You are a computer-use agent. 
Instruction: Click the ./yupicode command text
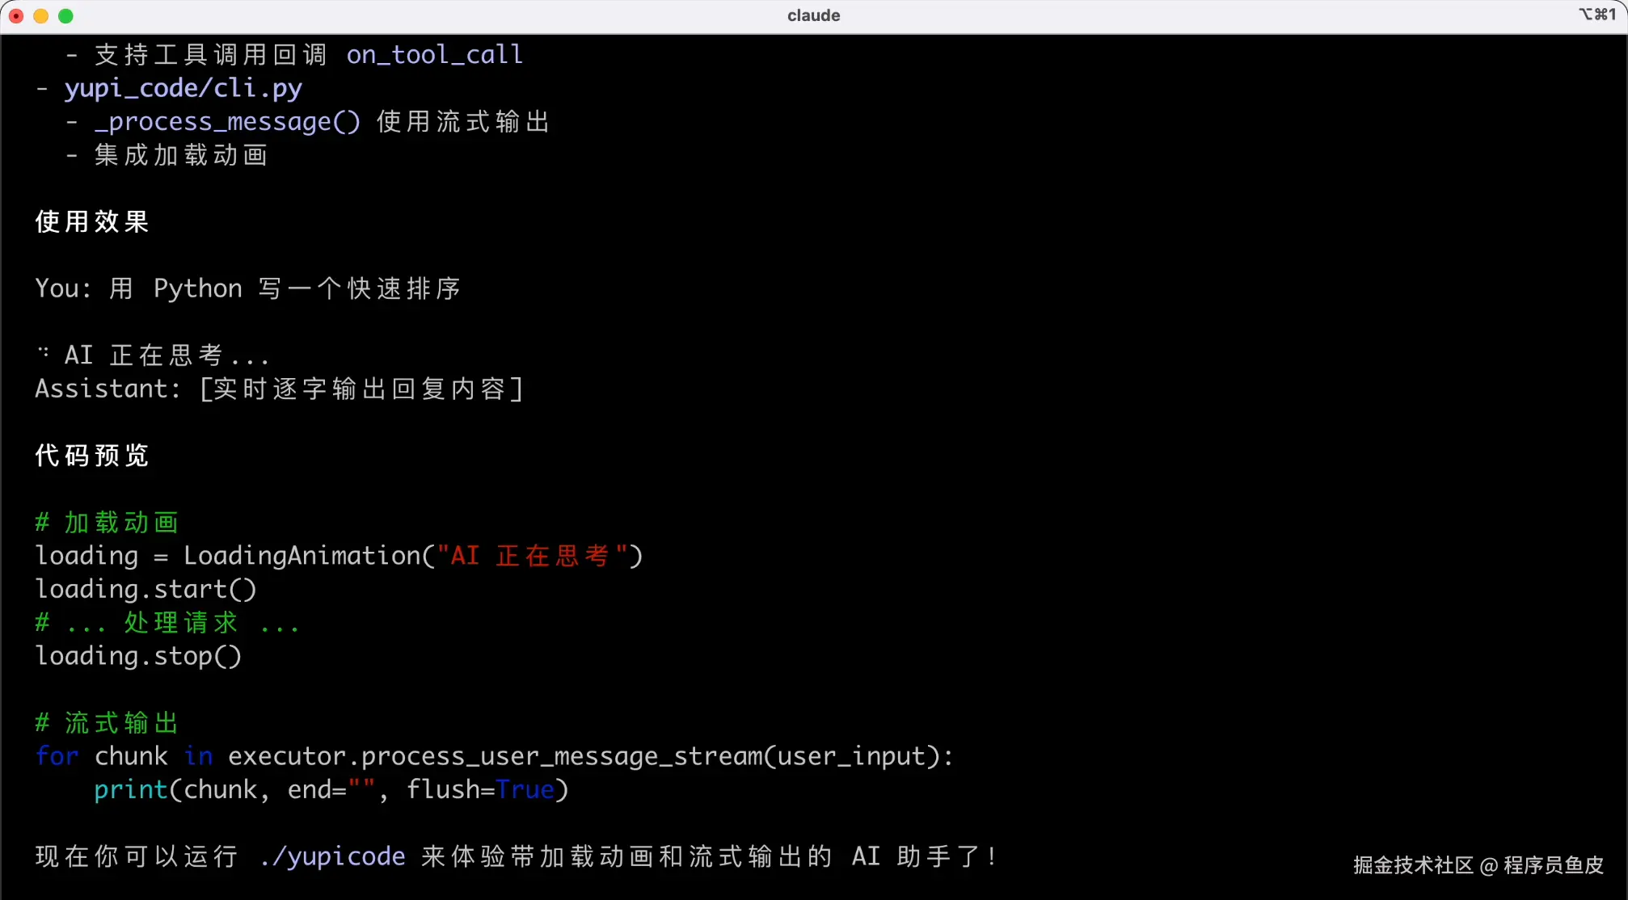332,856
